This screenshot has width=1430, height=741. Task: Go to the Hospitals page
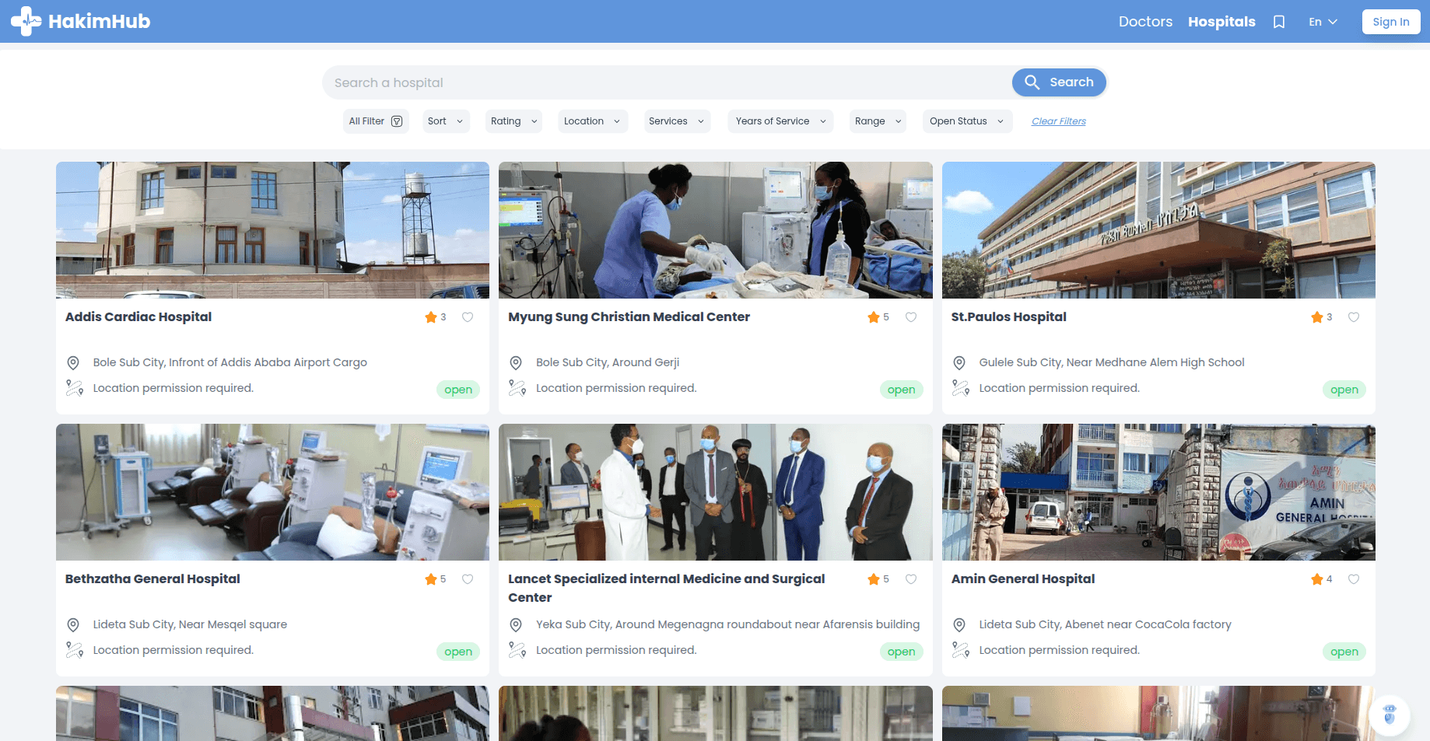(1221, 22)
